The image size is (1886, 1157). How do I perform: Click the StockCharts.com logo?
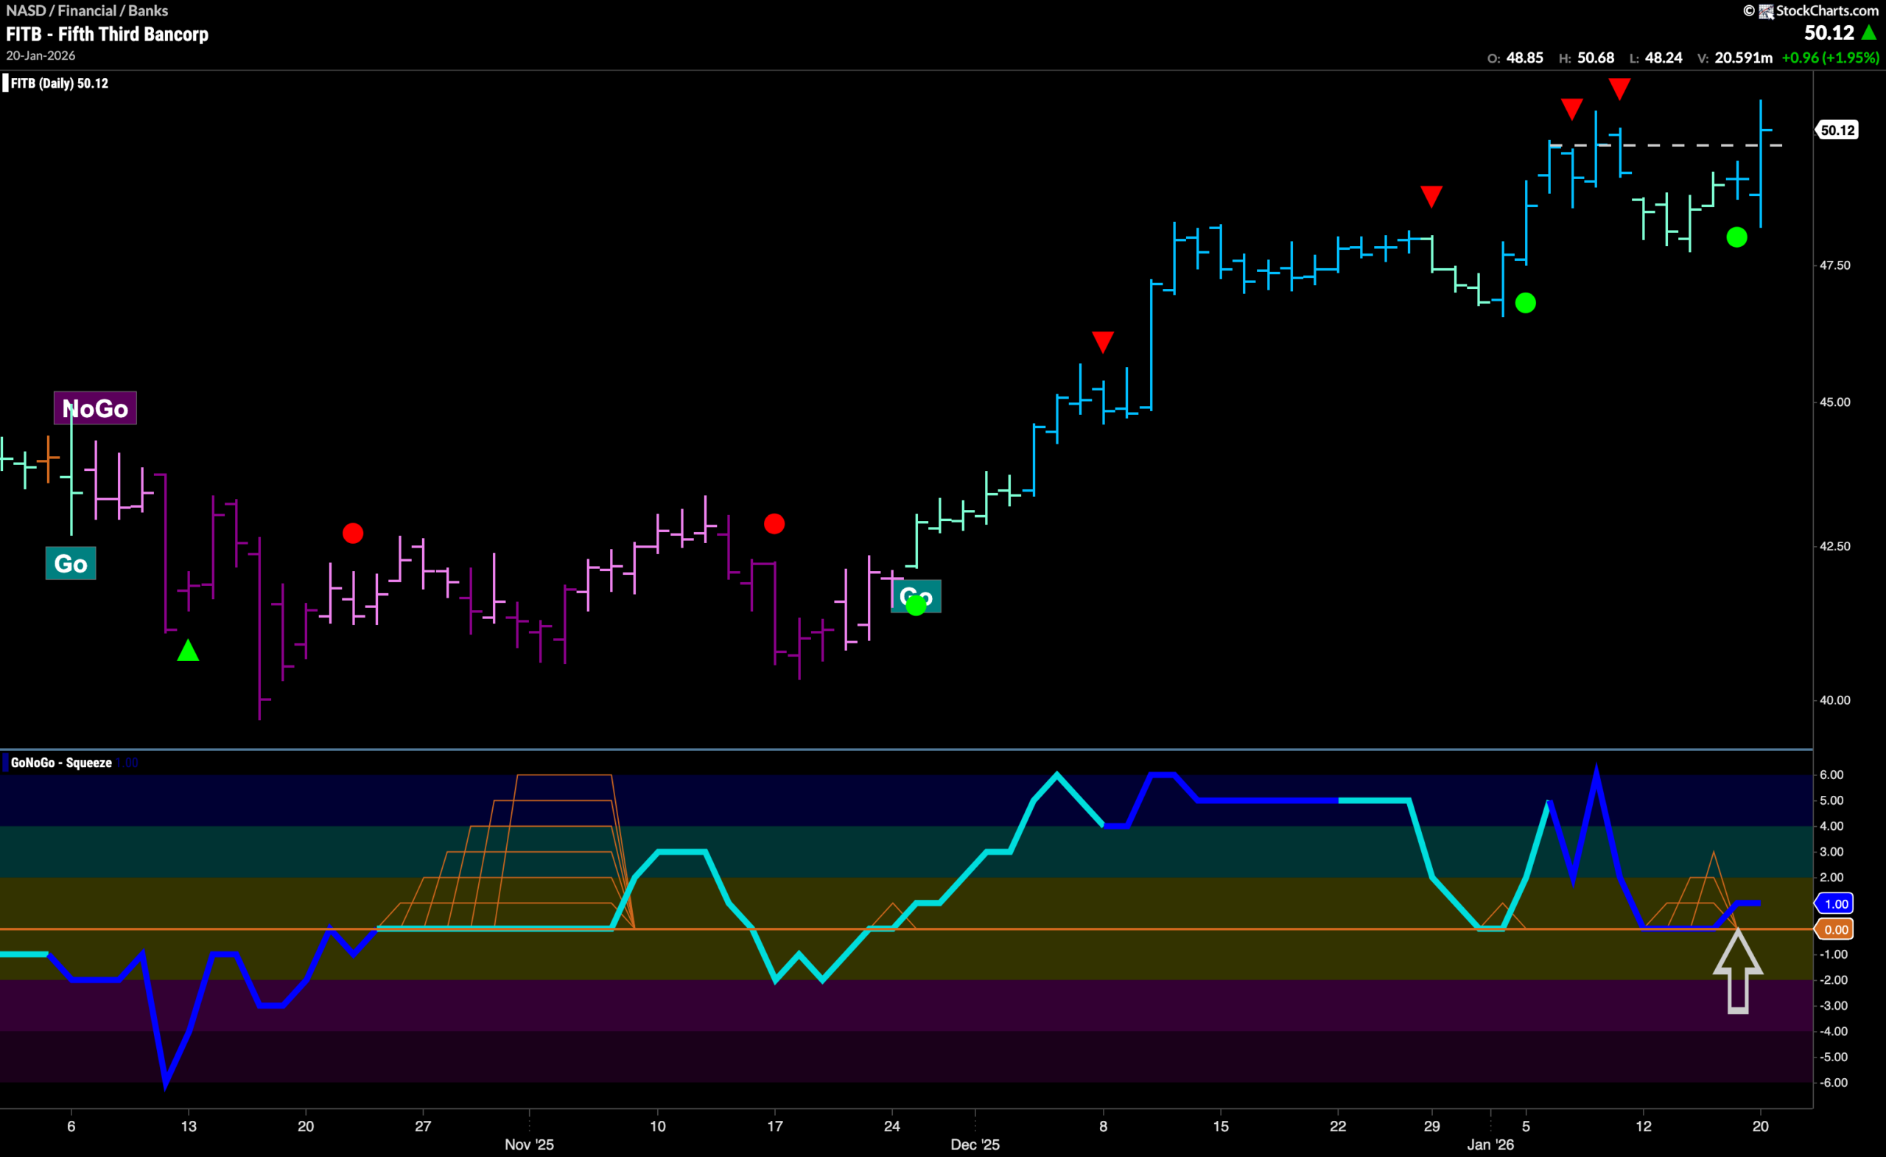click(x=1812, y=11)
